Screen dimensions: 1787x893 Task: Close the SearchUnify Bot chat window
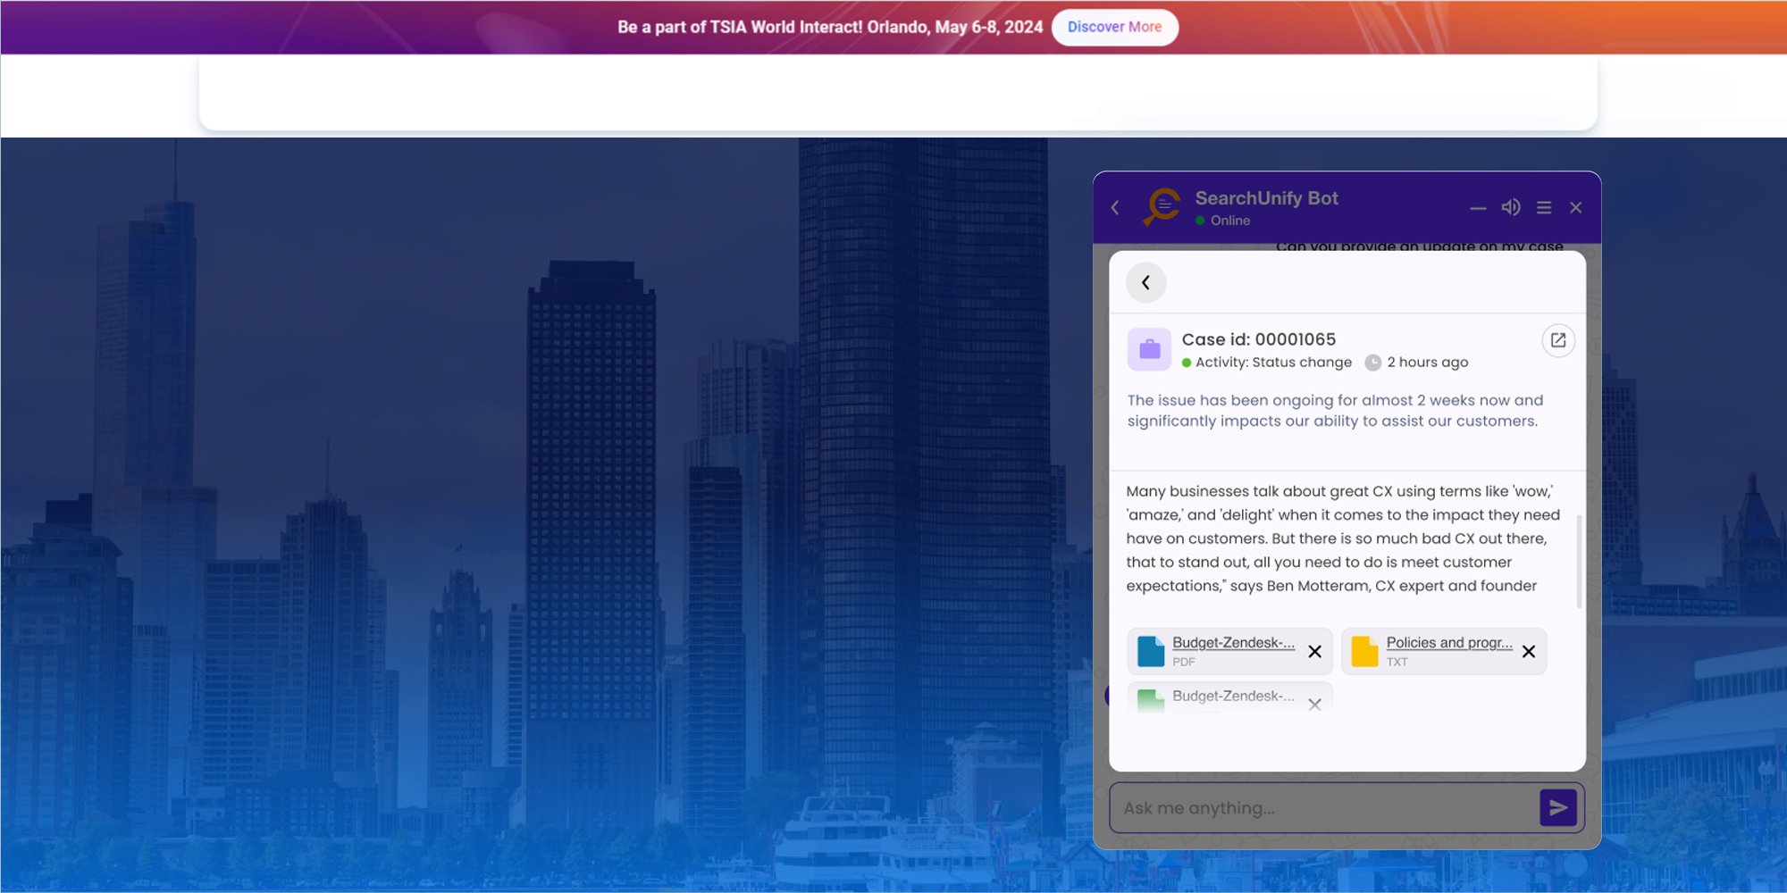(x=1576, y=208)
